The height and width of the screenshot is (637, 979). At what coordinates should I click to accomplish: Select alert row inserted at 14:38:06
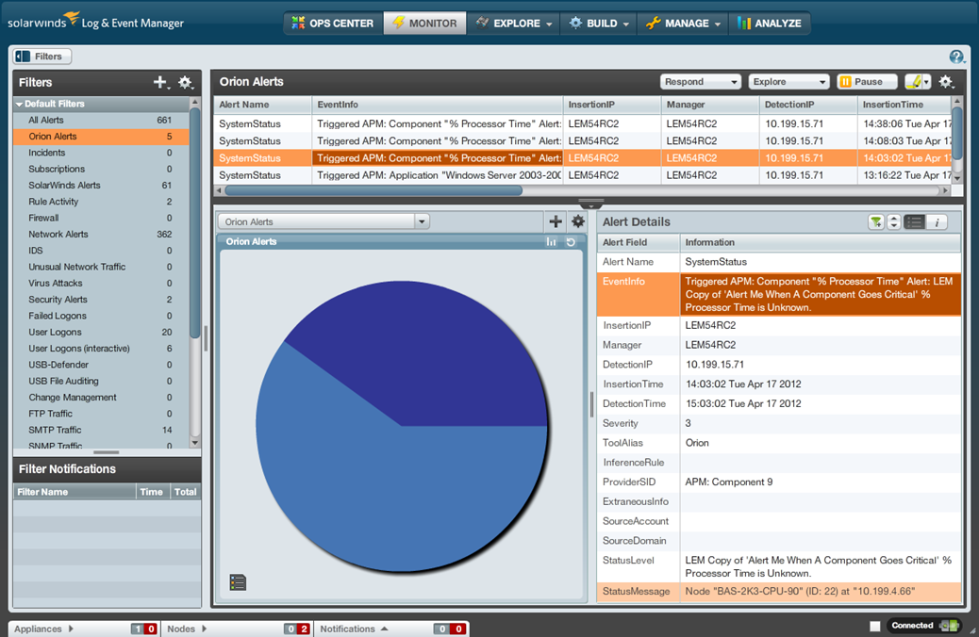point(583,123)
